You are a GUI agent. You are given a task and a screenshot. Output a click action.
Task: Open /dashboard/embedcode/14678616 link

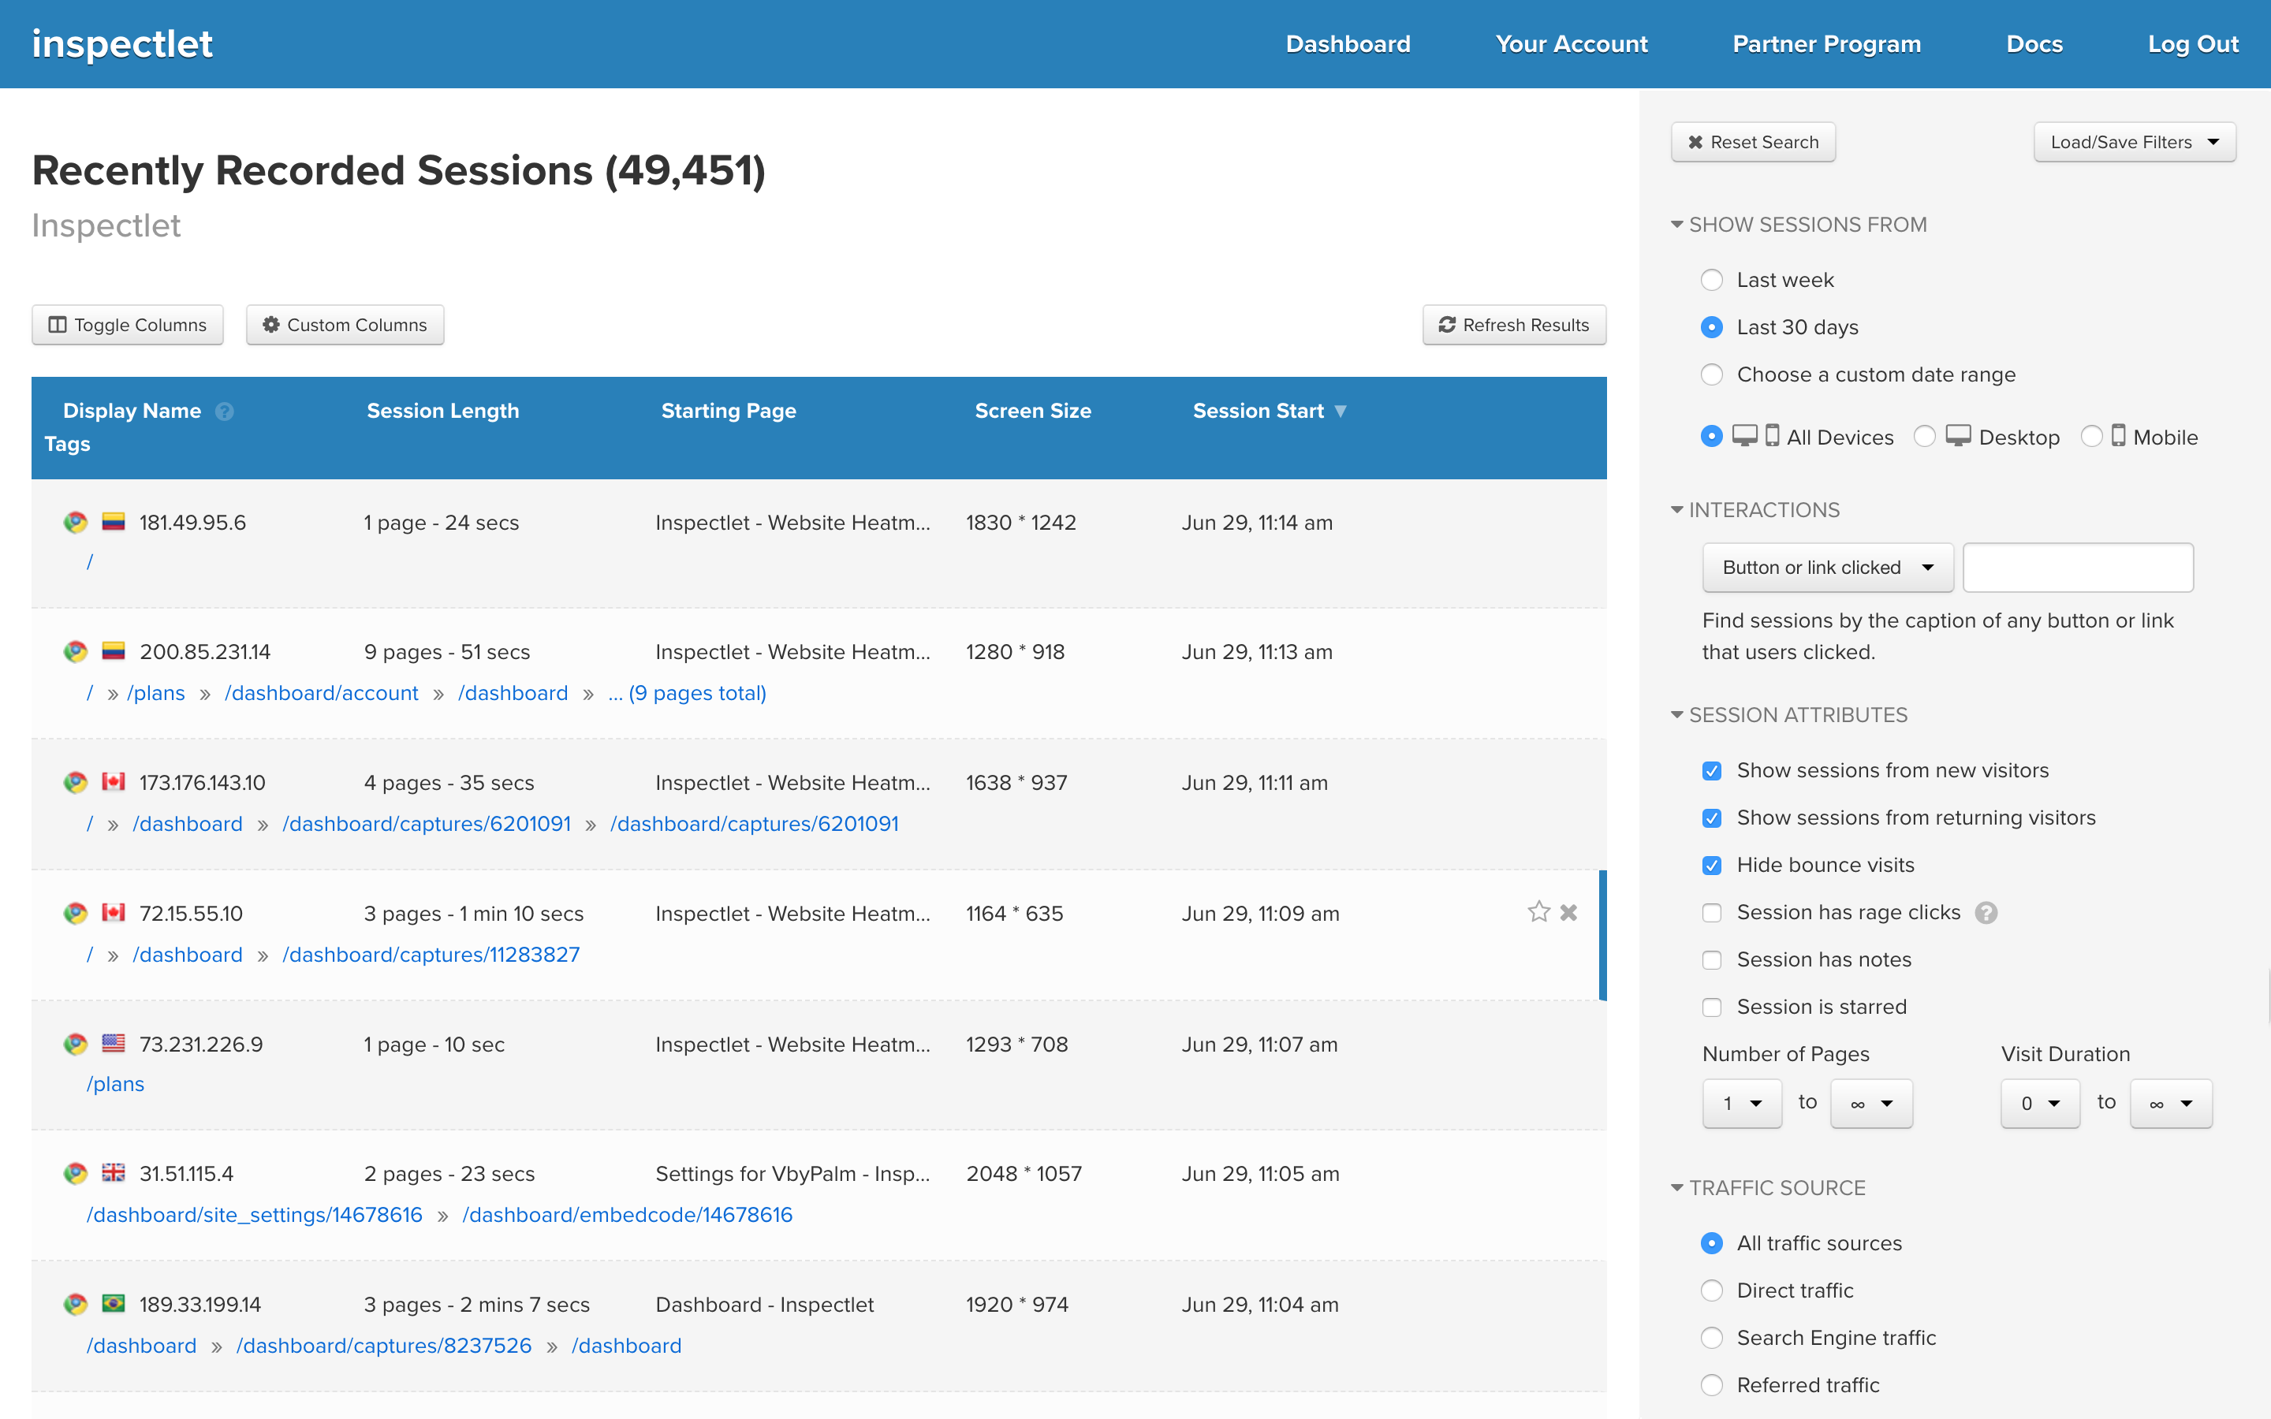(x=627, y=1214)
